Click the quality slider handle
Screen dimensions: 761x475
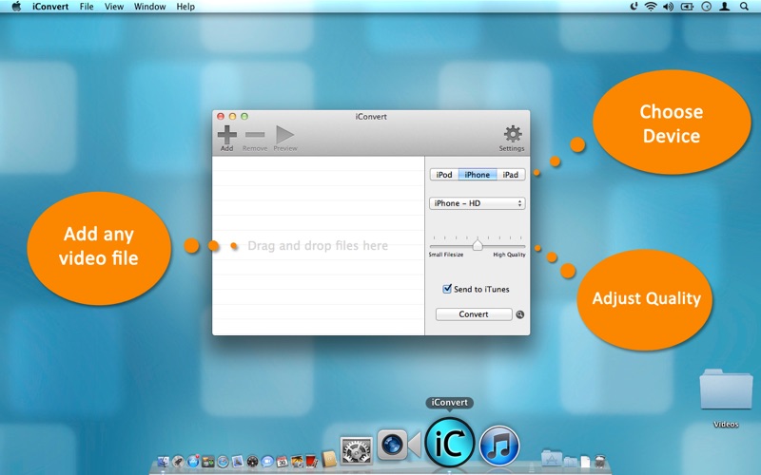click(478, 245)
